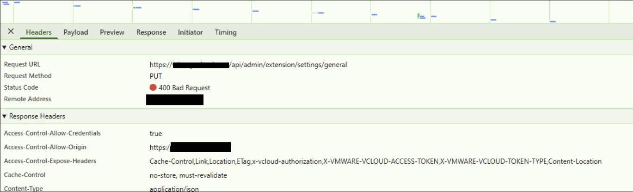The height and width of the screenshot is (192, 633).
Task: Click the Access-Control-Allow-Credentials header name
Action: [52, 133]
